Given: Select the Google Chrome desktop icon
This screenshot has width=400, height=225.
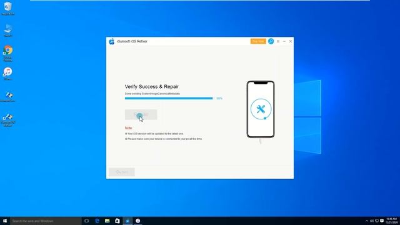Looking at the screenshot, I should [8, 53].
